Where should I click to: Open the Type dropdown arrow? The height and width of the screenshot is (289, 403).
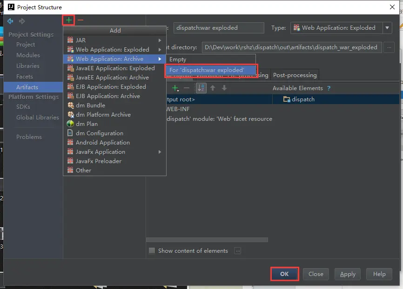[387, 28]
